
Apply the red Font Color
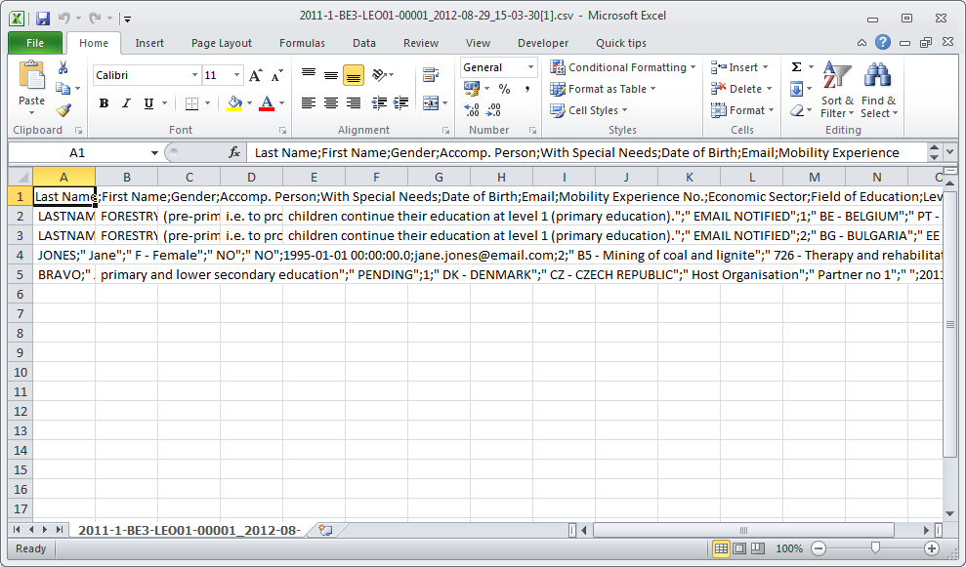coord(267,103)
